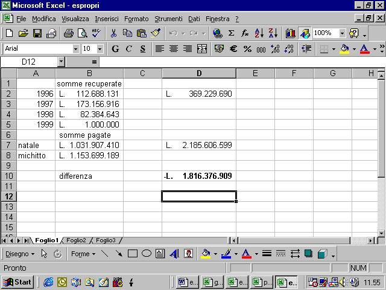Launch the chart wizard icon
This screenshot has height=290, width=386.
290,33
